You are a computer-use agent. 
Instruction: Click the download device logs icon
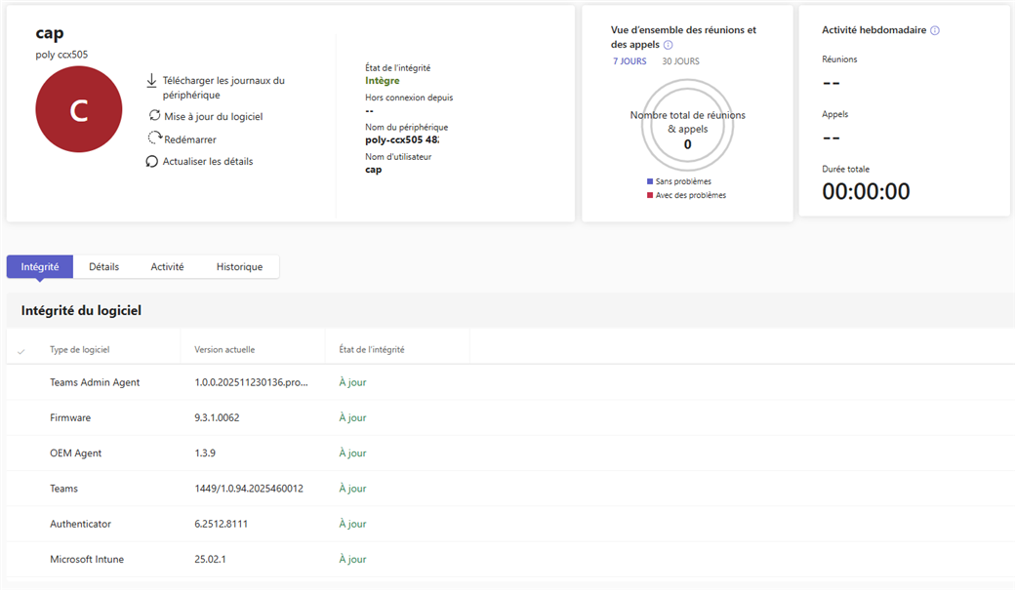click(x=151, y=81)
